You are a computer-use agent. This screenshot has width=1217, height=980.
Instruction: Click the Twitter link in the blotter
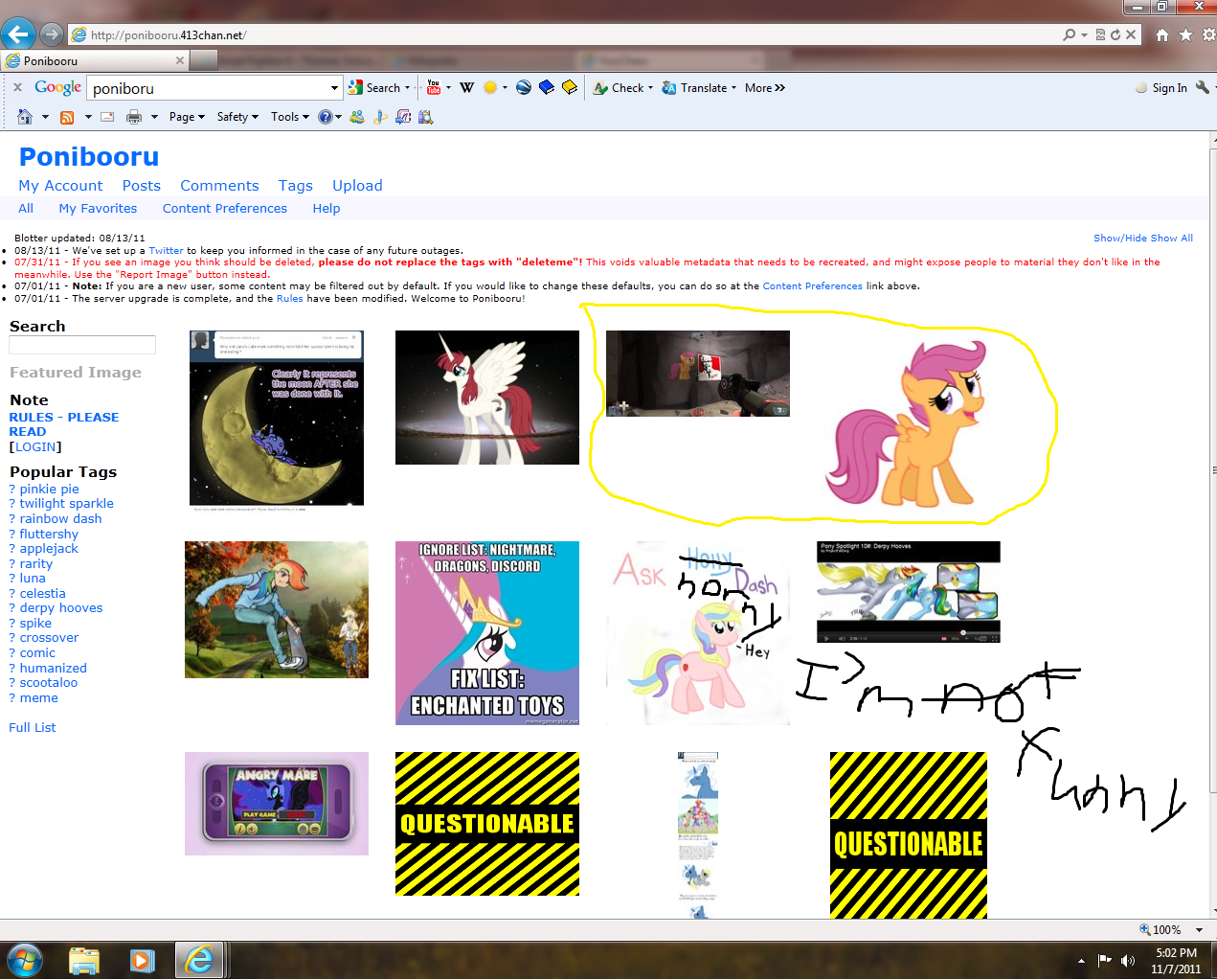pyautogui.click(x=166, y=251)
